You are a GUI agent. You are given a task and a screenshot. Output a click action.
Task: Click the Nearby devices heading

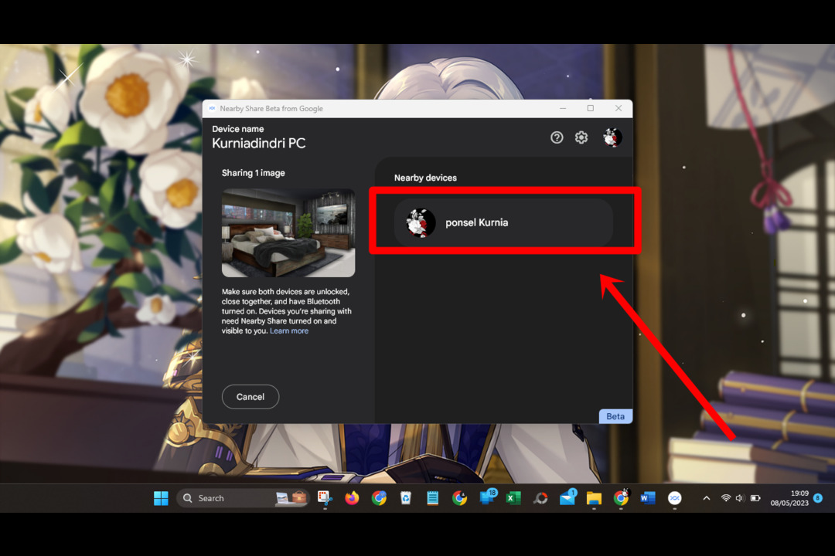coord(425,178)
